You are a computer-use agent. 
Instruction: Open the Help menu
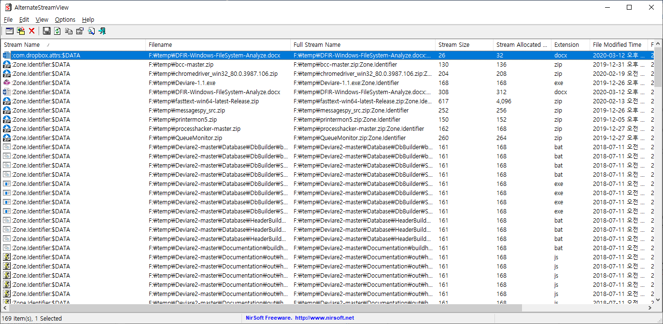(88, 20)
